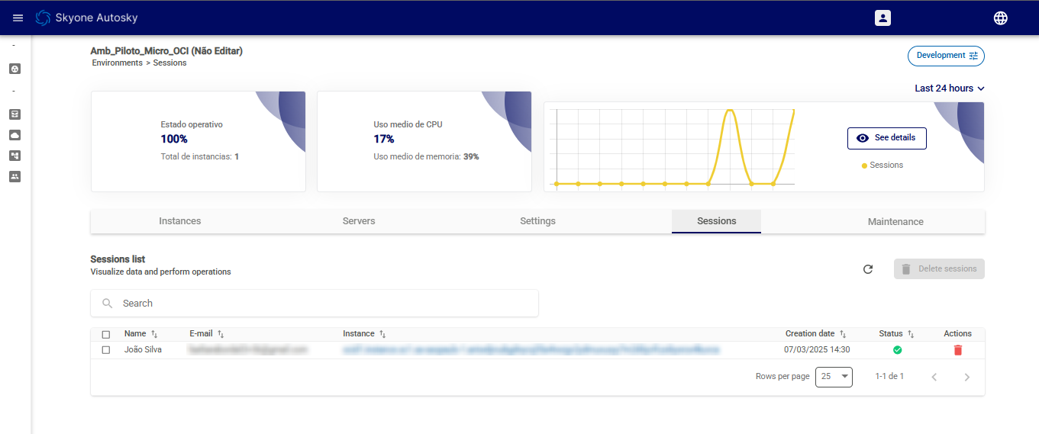Open the Rows per page dropdown
1039x434 pixels.
[x=834, y=377]
